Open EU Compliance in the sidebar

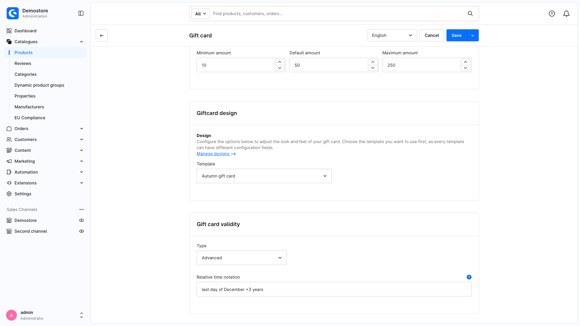click(30, 118)
